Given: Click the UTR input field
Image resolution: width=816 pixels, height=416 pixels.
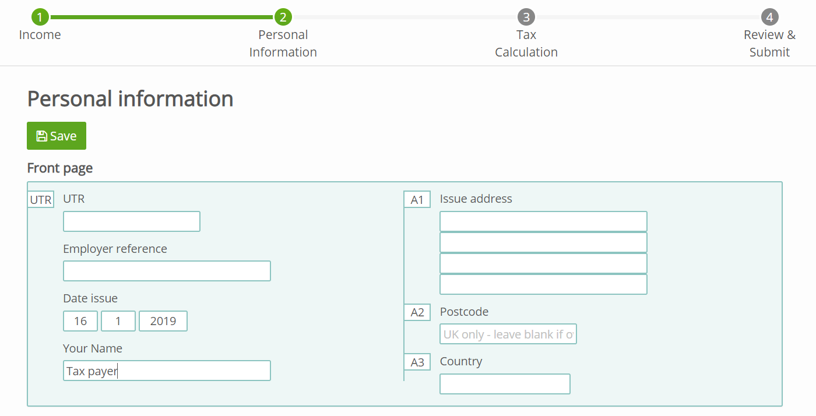Looking at the screenshot, I should click(132, 221).
